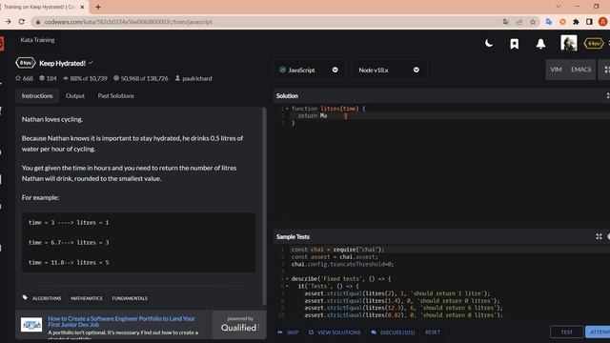Click the Qualified logo
Screen dimensions: 610x343
pyautogui.click(x=238, y=328)
